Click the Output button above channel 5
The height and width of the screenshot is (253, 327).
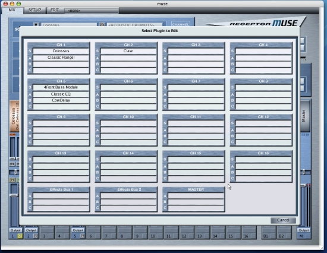point(78,230)
